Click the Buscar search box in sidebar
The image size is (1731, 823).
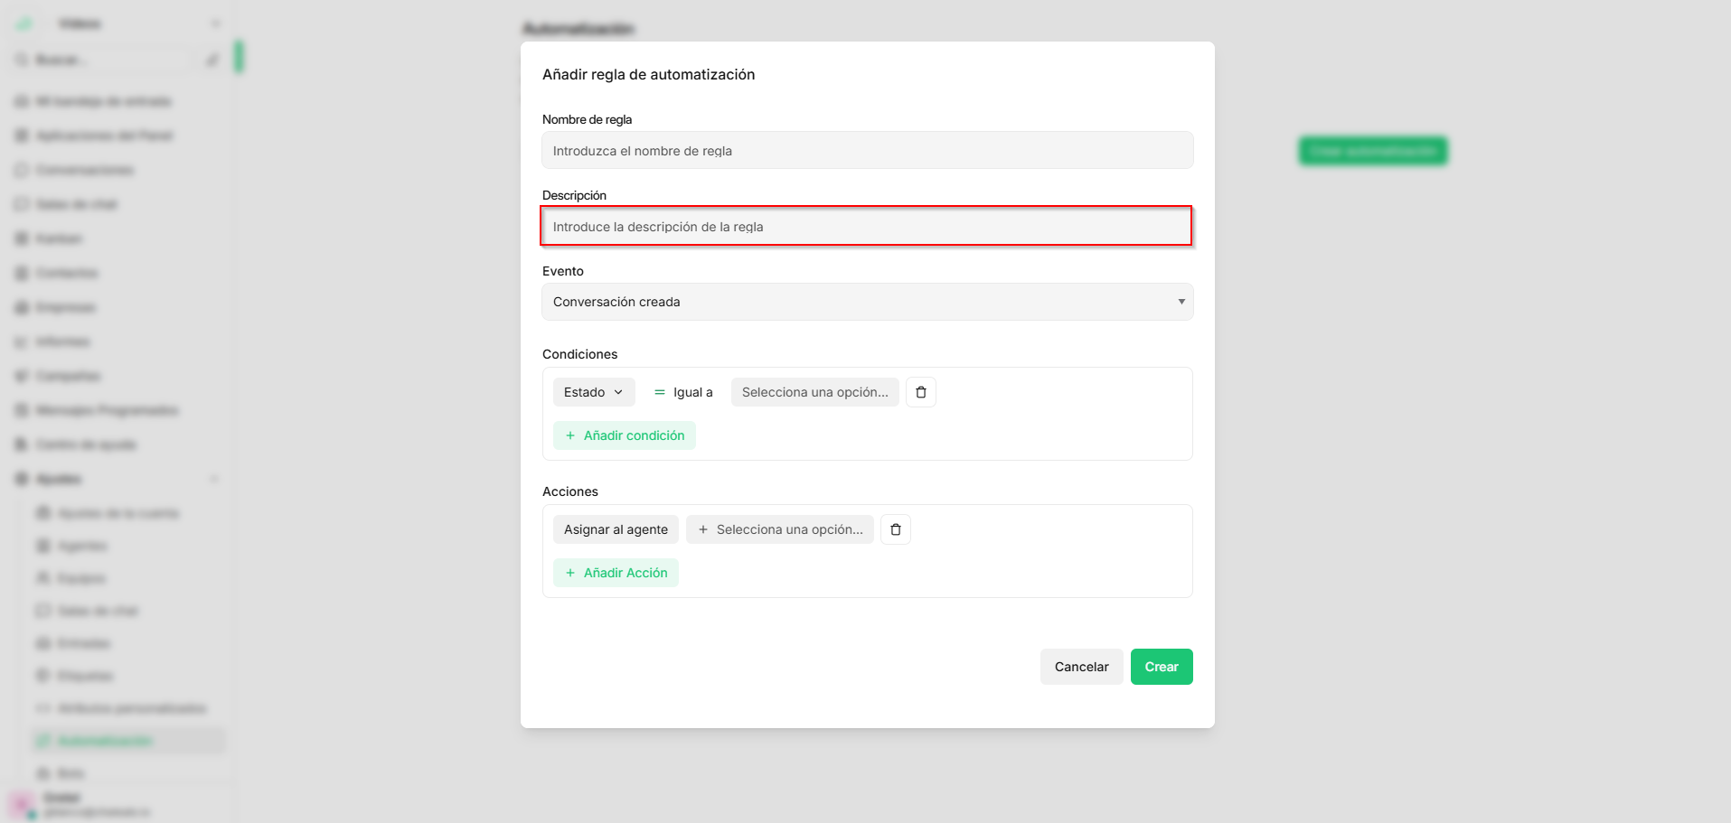[102, 60]
